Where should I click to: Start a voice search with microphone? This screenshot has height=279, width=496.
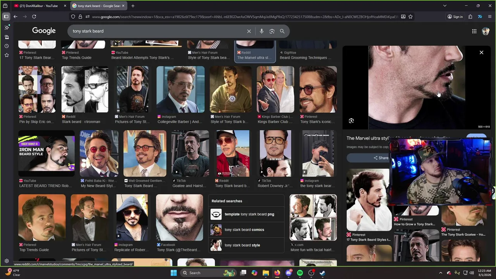pos(262,31)
